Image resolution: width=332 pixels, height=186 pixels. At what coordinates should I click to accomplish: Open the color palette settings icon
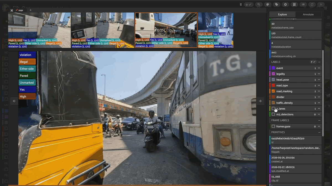pos(268,4)
